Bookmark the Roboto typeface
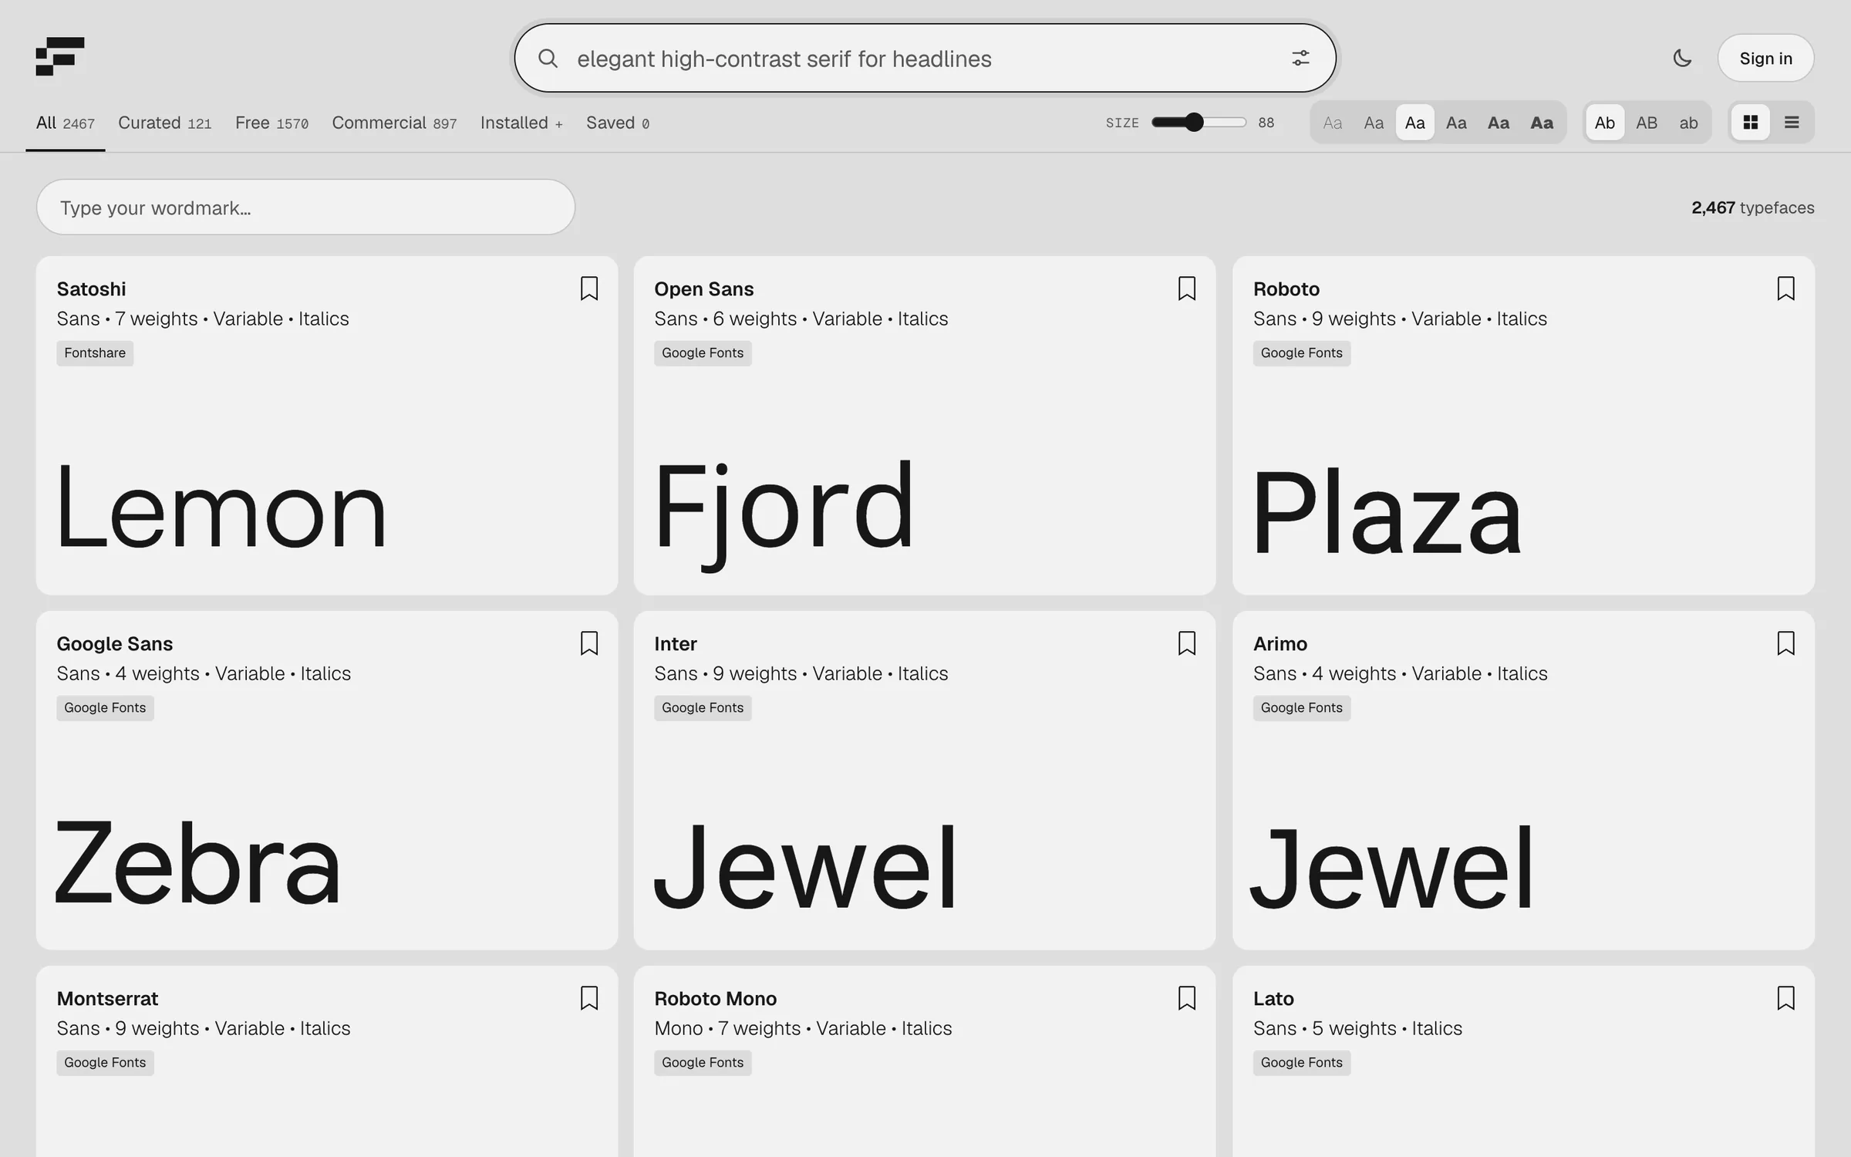This screenshot has height=1157, width=1851. (1785, 288)
